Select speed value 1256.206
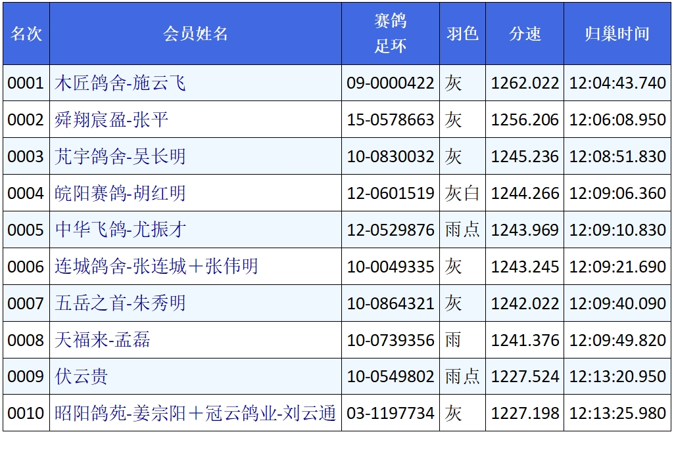This screenshot has height=457, width=674. click(x=525, y=120)
